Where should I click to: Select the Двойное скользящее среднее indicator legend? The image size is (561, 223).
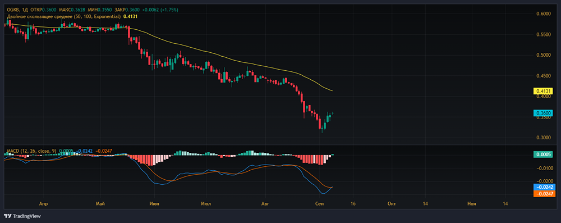click(63, 16)
